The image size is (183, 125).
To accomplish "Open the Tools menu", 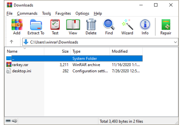I will click(x=46, y=14).
